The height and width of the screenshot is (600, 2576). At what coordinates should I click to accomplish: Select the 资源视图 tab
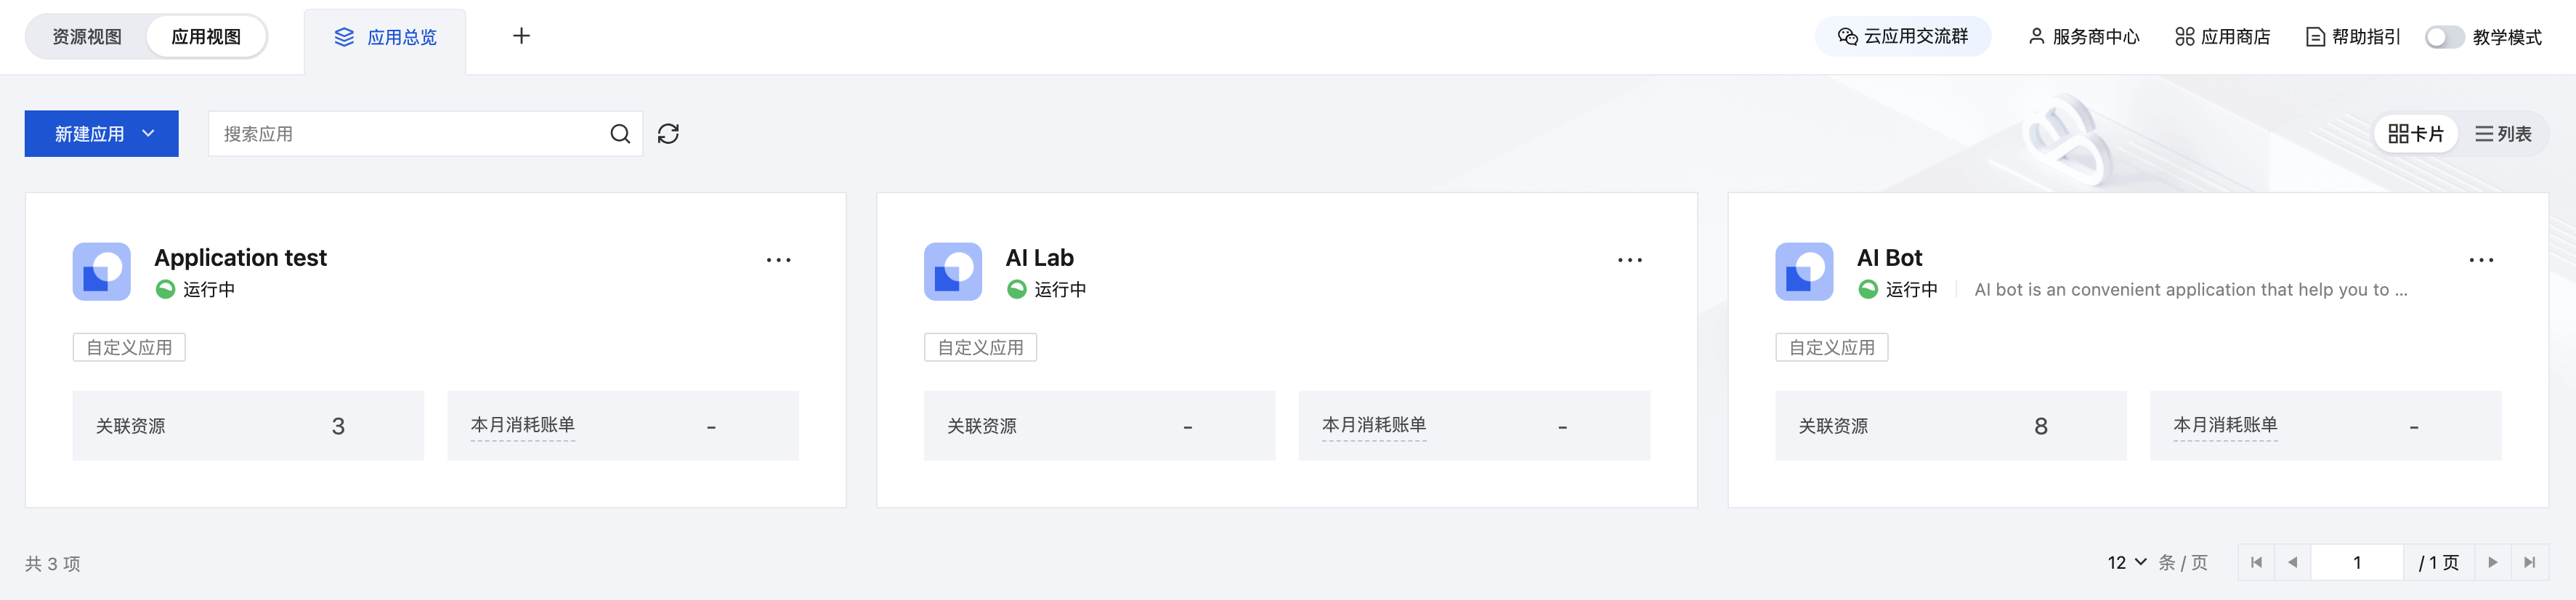(87, 37)
